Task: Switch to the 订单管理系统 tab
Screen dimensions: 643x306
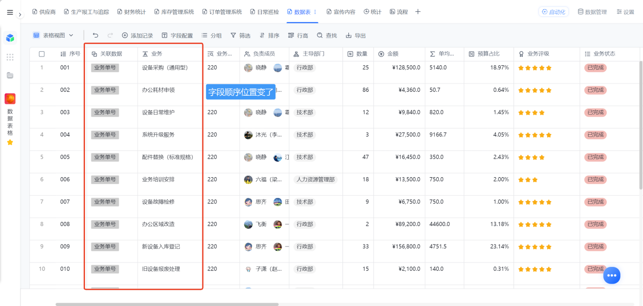Action: click(222, 12)
